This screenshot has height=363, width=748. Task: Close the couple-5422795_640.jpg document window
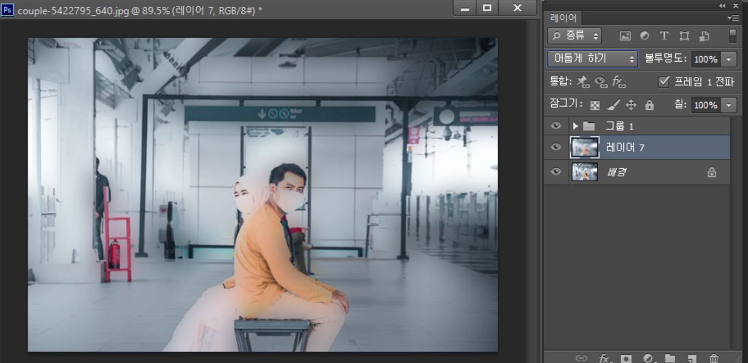pos(518,8)
